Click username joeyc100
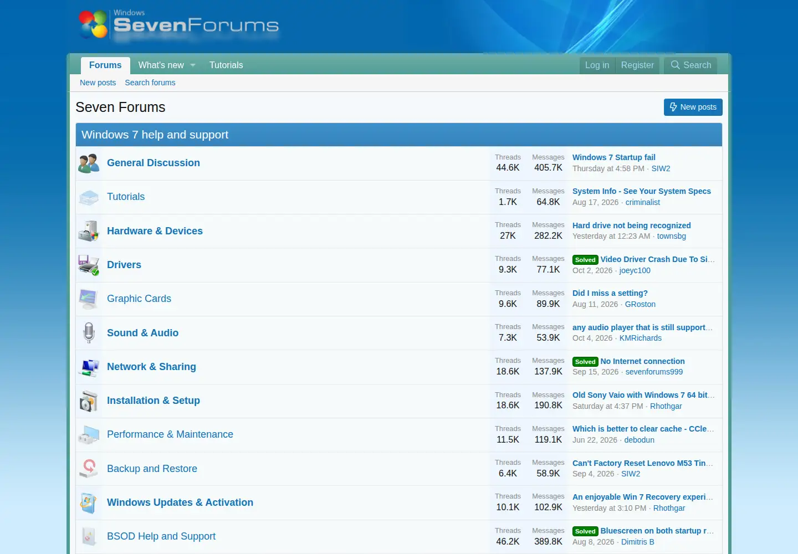Image resolution: width=798 pixels, height=554 pixels. [635, 270]
